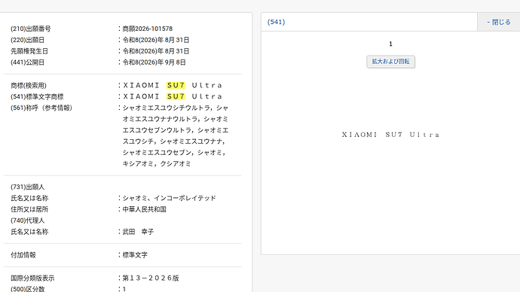Click the (220)出願日 label
The height and width of the screenshot is (292, 520).
28,40
